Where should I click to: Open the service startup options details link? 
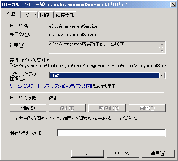pyautogui.click(x=51, y=86)
